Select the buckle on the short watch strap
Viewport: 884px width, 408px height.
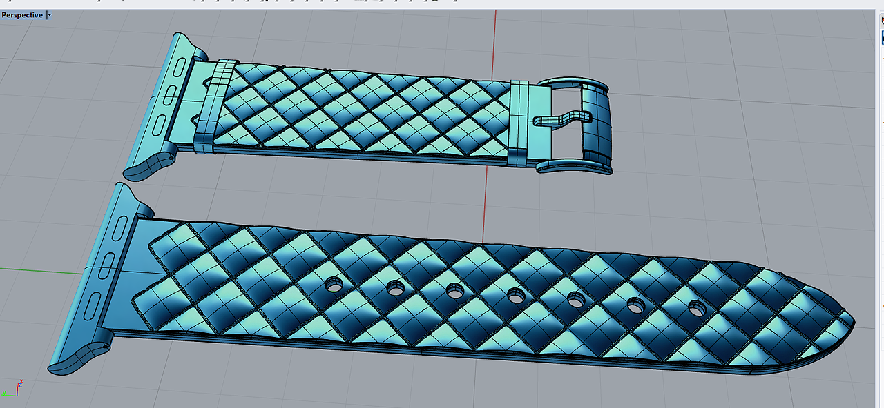[574, 125]
